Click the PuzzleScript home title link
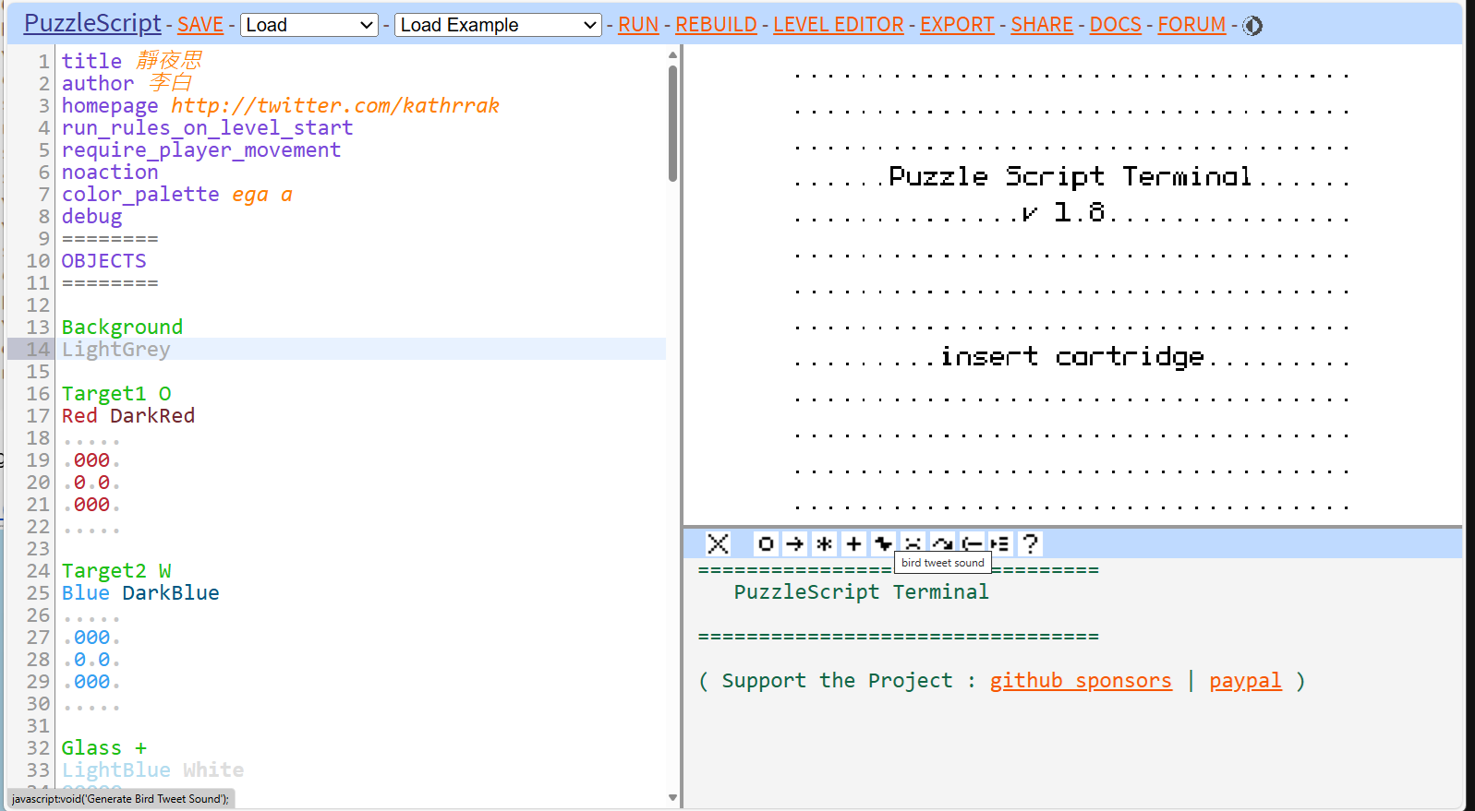Image resolution: width=1475 pixels, height=811 pixels. (x=92, y=23)
